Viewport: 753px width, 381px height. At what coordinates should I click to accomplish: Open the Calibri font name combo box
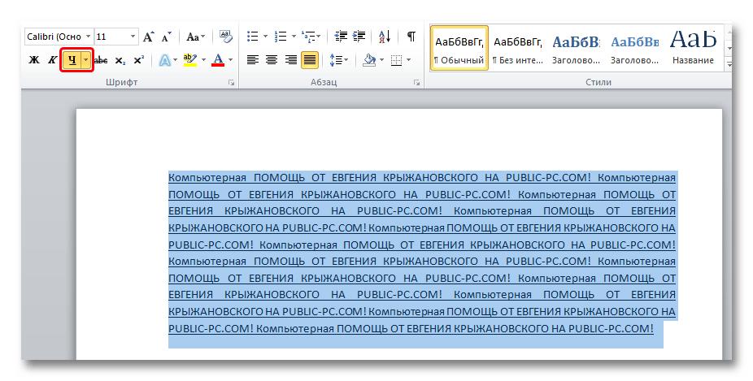(59, 37)
